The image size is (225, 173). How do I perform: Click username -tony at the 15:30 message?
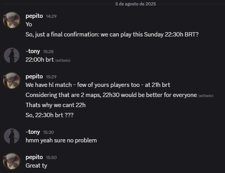(33, 132)
